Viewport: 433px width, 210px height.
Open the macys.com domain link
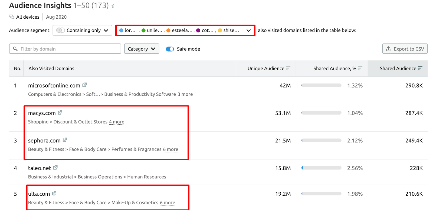click(x=42, y=113)
